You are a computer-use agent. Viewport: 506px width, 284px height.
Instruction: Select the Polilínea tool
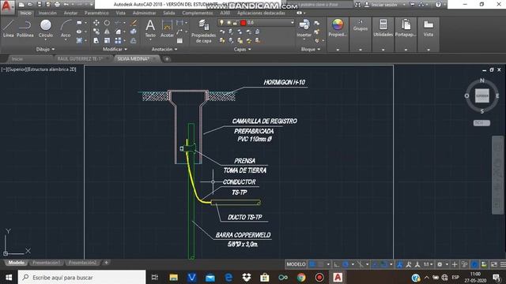click(x=25, y=28)
